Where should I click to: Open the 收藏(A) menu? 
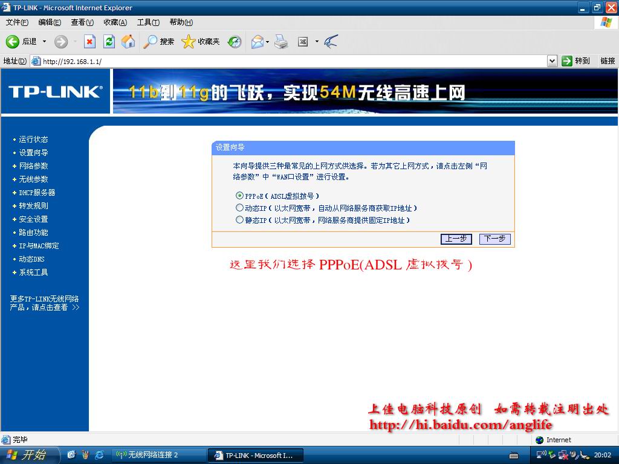[115, 22]
